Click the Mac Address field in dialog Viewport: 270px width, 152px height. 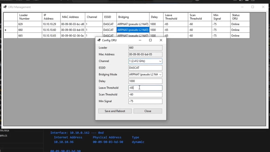coord(145,54)
